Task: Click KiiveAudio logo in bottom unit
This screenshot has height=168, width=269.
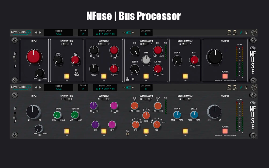Action: 21,87
